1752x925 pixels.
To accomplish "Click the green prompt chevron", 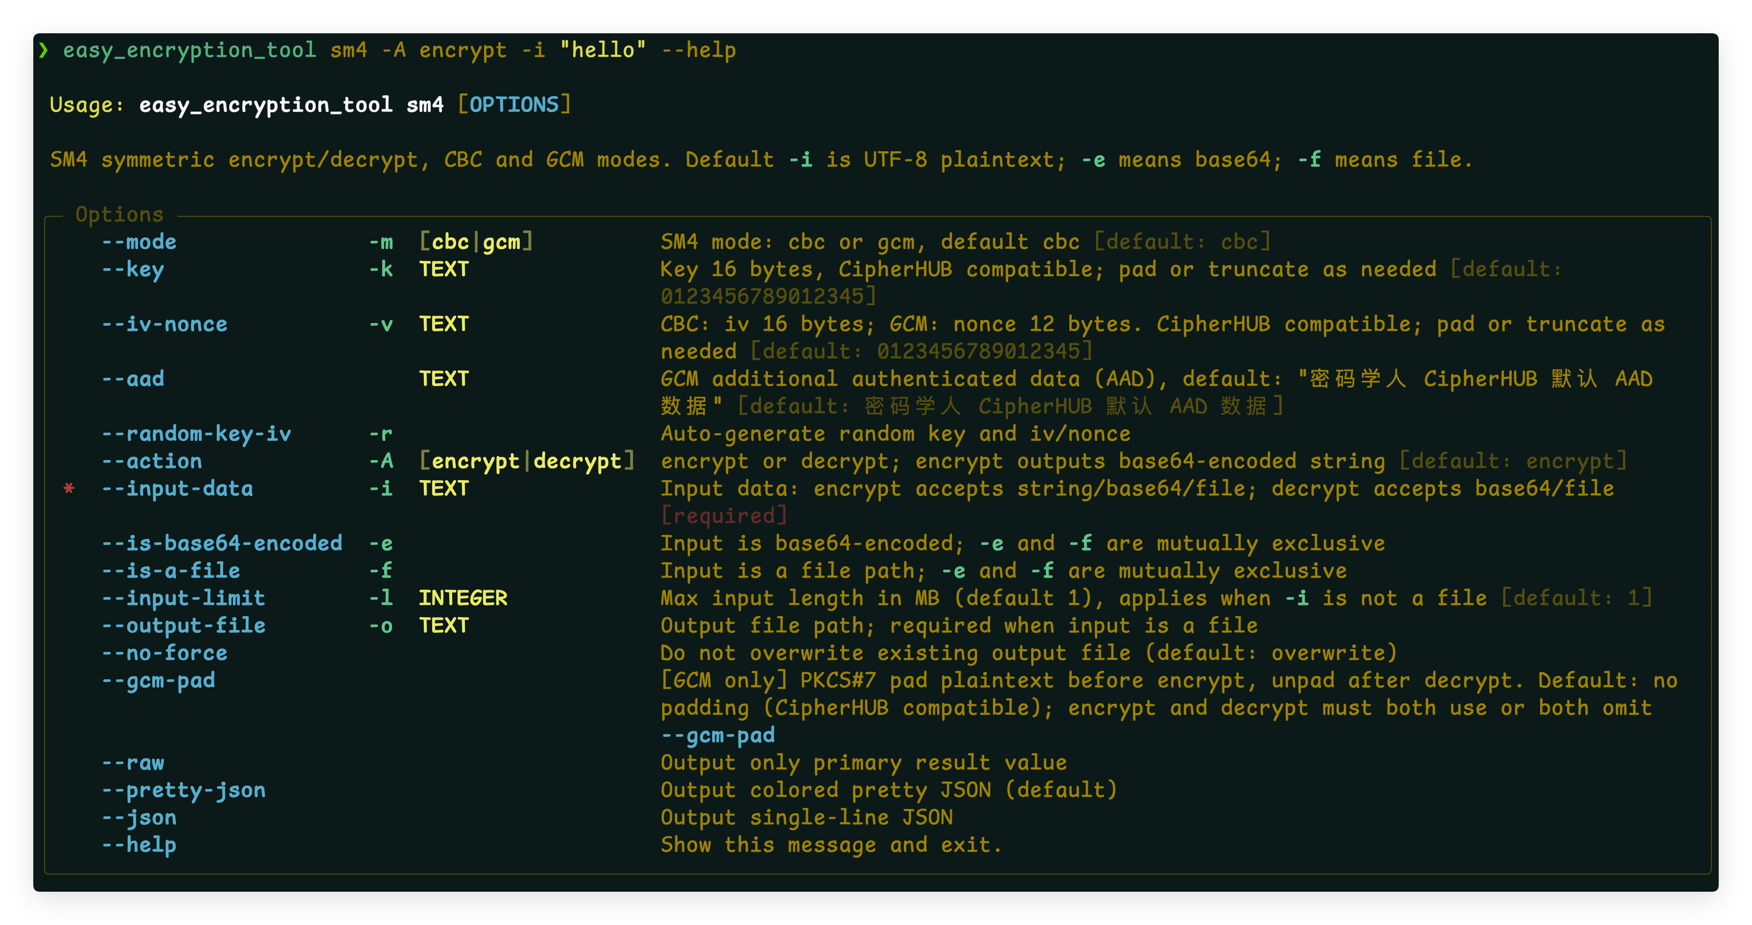I will click(x=44, y=49).
